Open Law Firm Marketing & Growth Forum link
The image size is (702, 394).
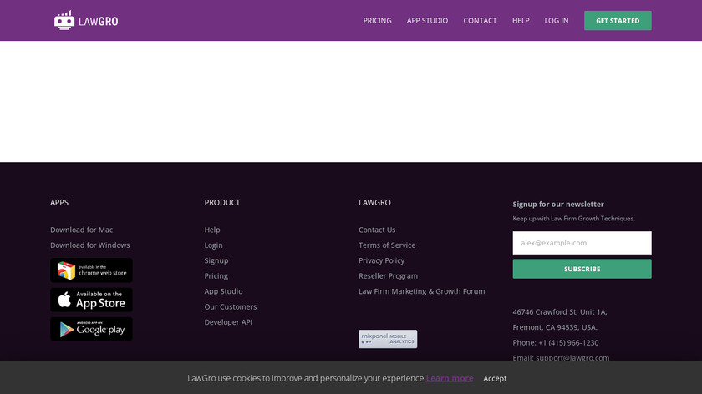coord(422,291)
